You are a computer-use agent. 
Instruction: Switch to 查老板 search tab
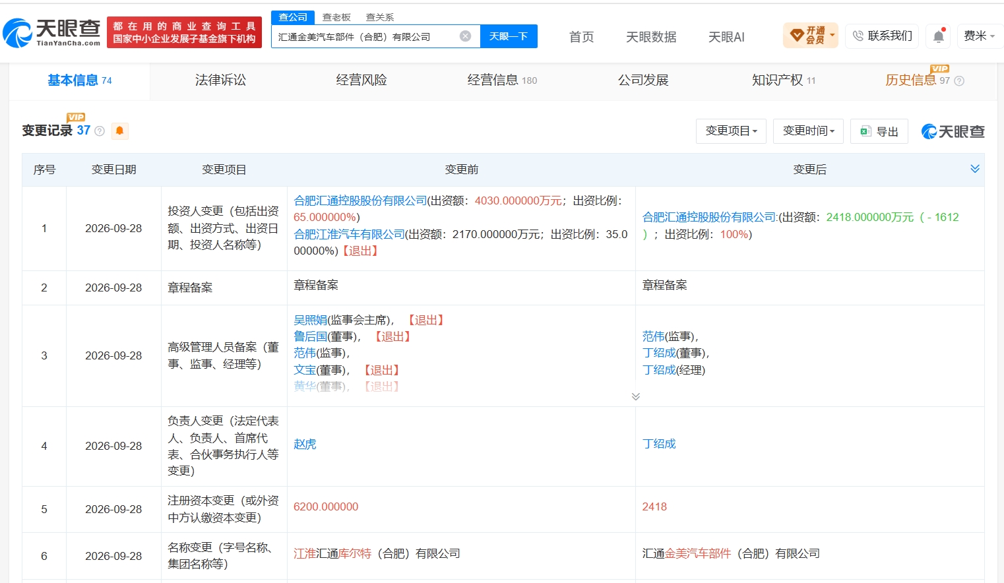pyautogui.click(x=336, y=17)
